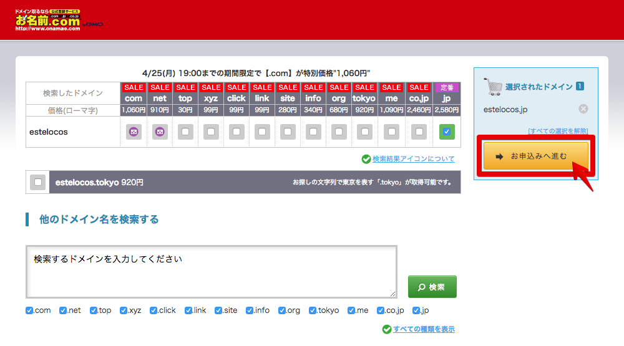Screen dimensions: 624x346
Task: Uncheck the .link search filter
Action: pyautogui.click(x=188, y=310)
